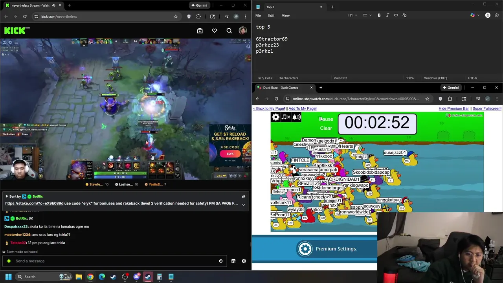Viewport: 503px width, 283px height.
Task: Open new tab in Duck Race browser window
Action: [x=321, y=88]
